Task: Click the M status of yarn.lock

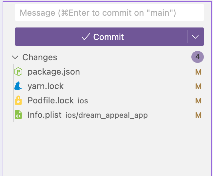Action: (x=198, y=86)
